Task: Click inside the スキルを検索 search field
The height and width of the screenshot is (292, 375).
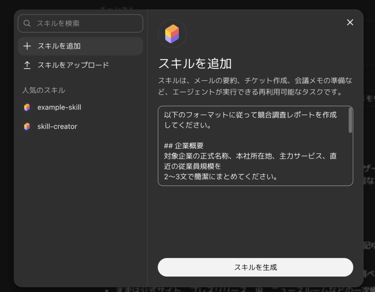Action: (x=81, y=23)
